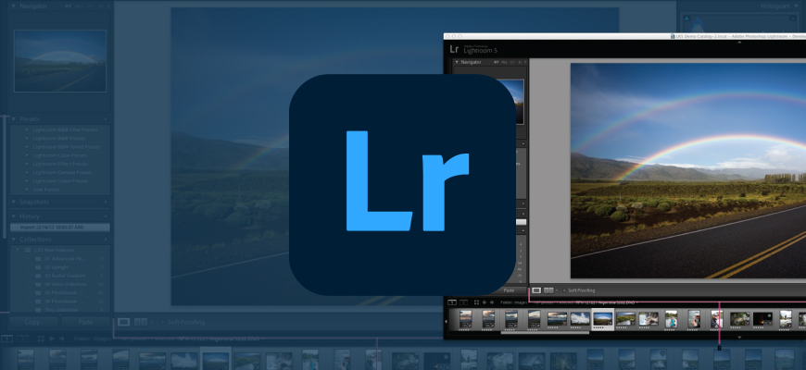Expand Lightroom B&W Toned Presets folder

[26, 147]
